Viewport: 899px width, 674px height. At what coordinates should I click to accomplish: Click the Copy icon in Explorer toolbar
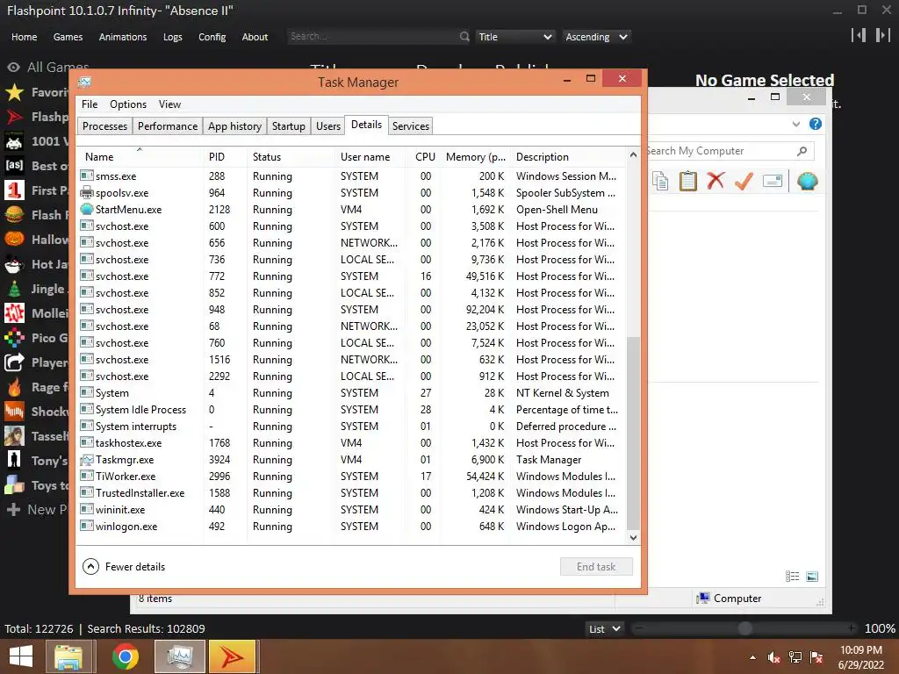pyautogui.click(x=660, y=181)
